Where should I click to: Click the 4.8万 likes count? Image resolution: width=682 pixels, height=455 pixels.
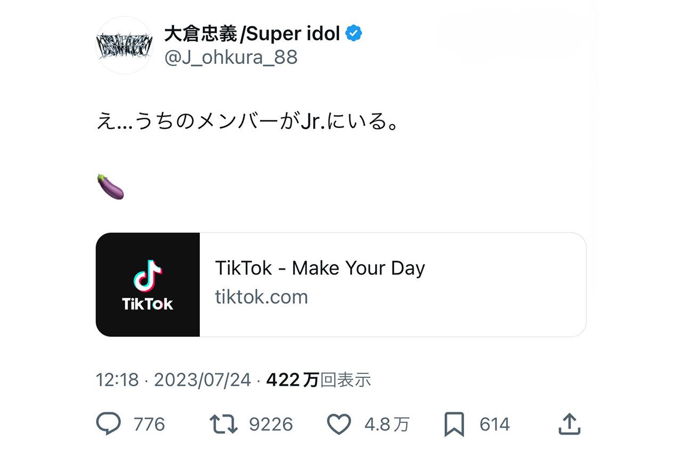click(x=386, y=425)
